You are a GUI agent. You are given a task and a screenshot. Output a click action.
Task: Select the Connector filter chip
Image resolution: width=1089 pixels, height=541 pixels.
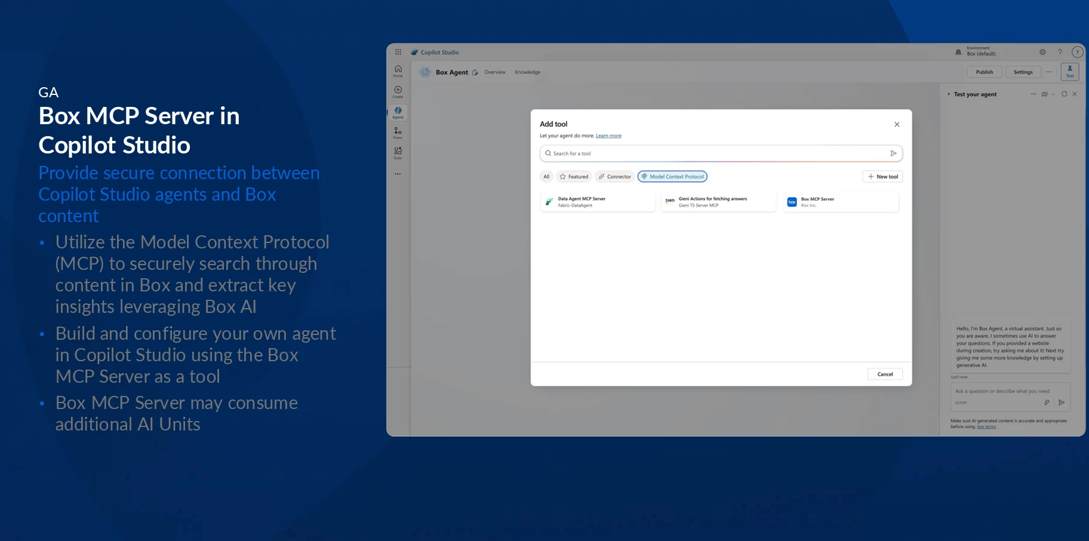point(614,177)
